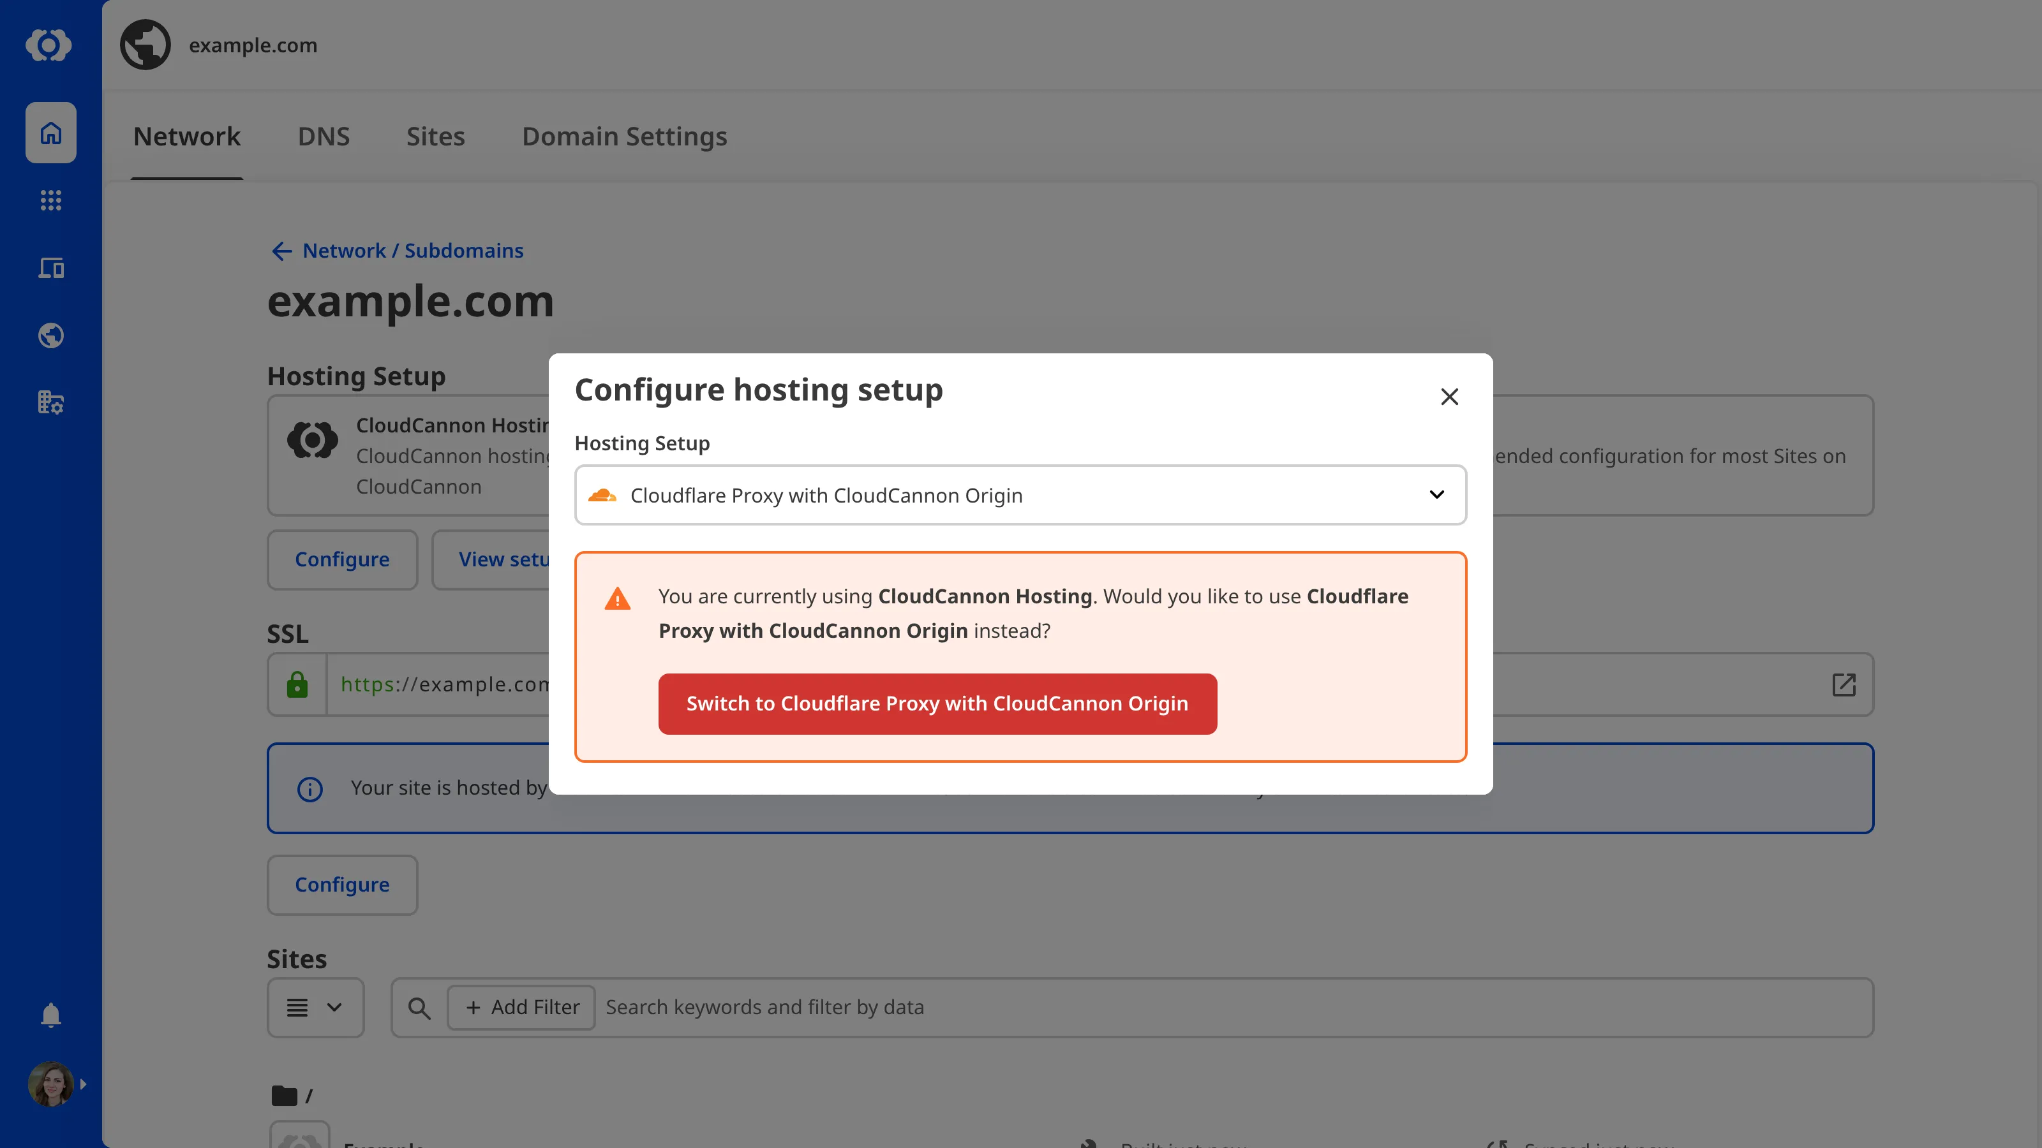Screen dimensions: 2042x1148
Task: Open the Domain Settings tab
Action: 624,136
